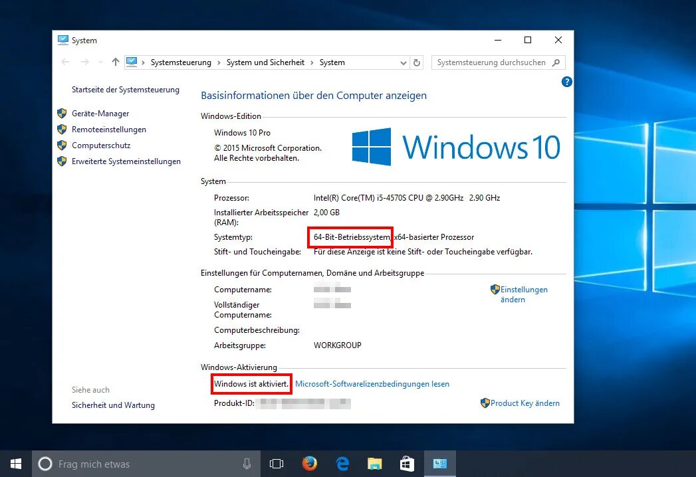The image size is (696, 477).
Task: Open Computerschutz link
Action: [x=101, y=145]
